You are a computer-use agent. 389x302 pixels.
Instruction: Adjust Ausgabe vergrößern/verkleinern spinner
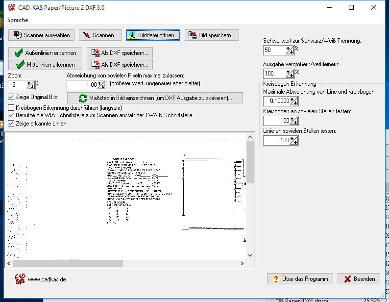pos(289,74)
